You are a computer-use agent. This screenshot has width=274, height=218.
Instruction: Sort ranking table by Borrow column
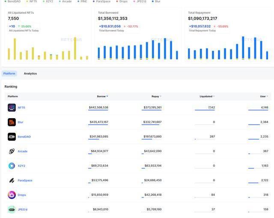(x=102, y=96)
